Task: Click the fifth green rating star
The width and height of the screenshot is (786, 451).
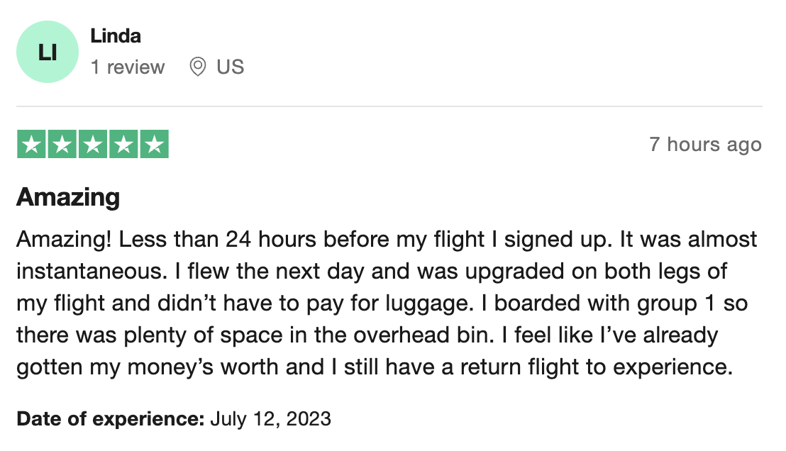Action: tap(155, 145)
